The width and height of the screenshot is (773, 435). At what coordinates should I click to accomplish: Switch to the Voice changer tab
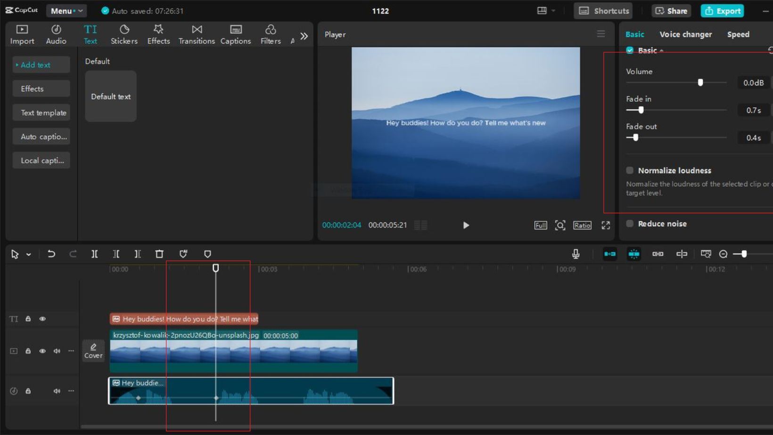(685, 34)
